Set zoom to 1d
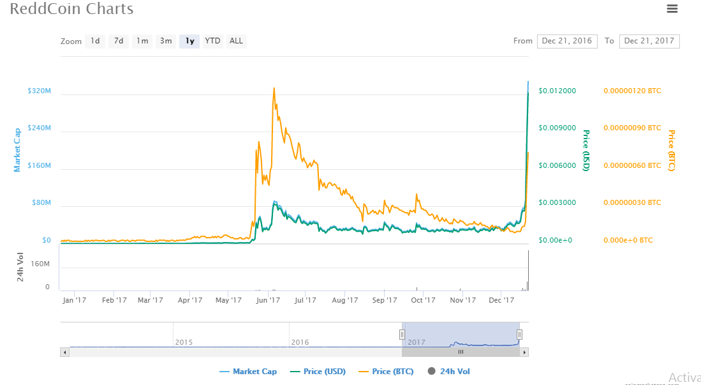701x385 pixels. [95, 41]
